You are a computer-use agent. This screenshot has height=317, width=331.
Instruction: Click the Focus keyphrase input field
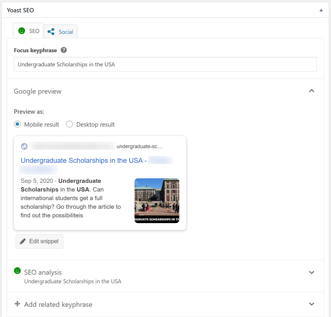[x=165, y=64]
